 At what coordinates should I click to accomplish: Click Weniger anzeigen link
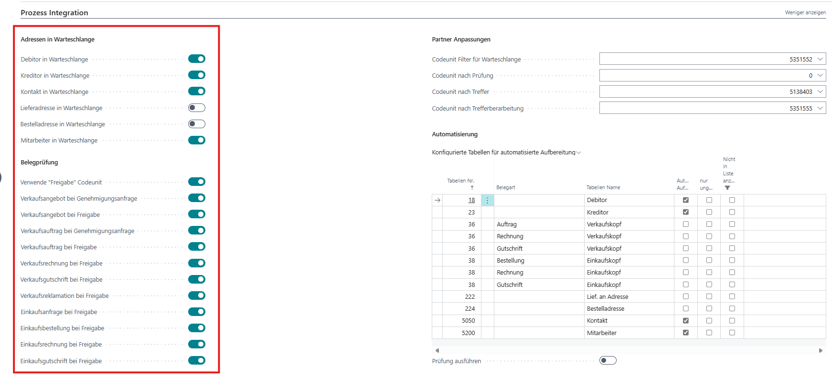coord(805,12)
